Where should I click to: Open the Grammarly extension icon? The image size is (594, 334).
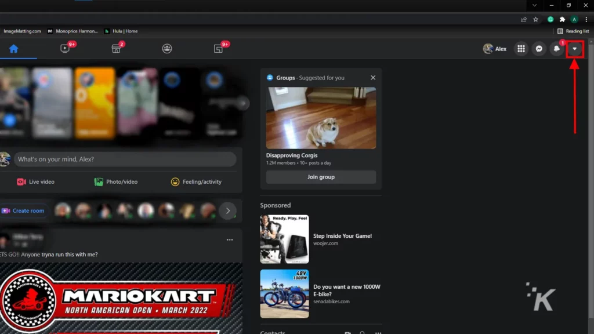point(550,19)
